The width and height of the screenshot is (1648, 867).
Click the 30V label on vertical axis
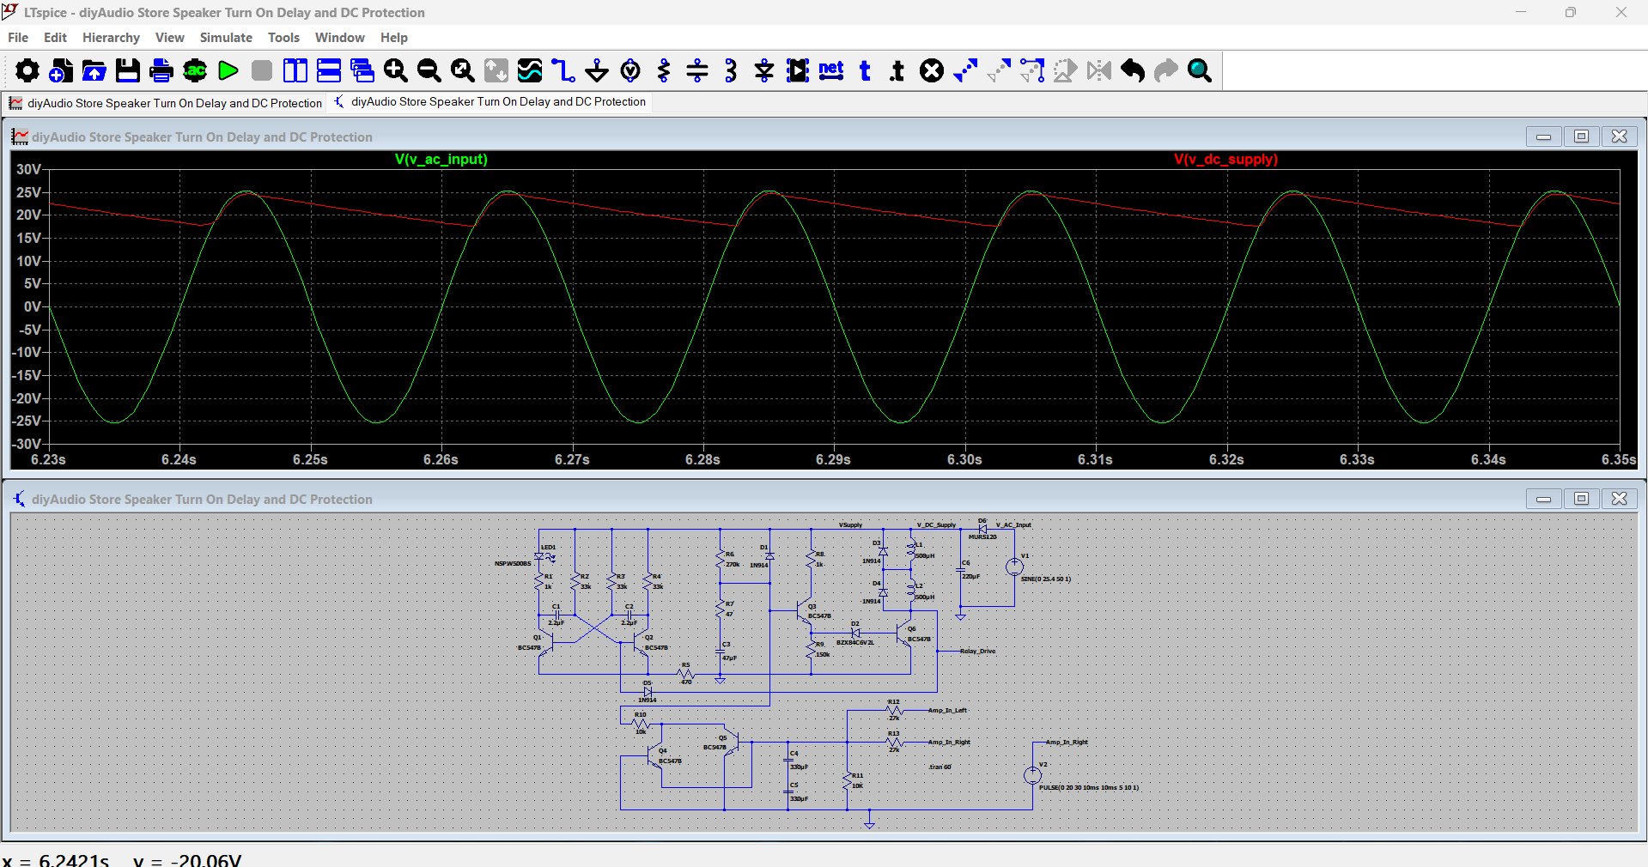coord(28,169)
